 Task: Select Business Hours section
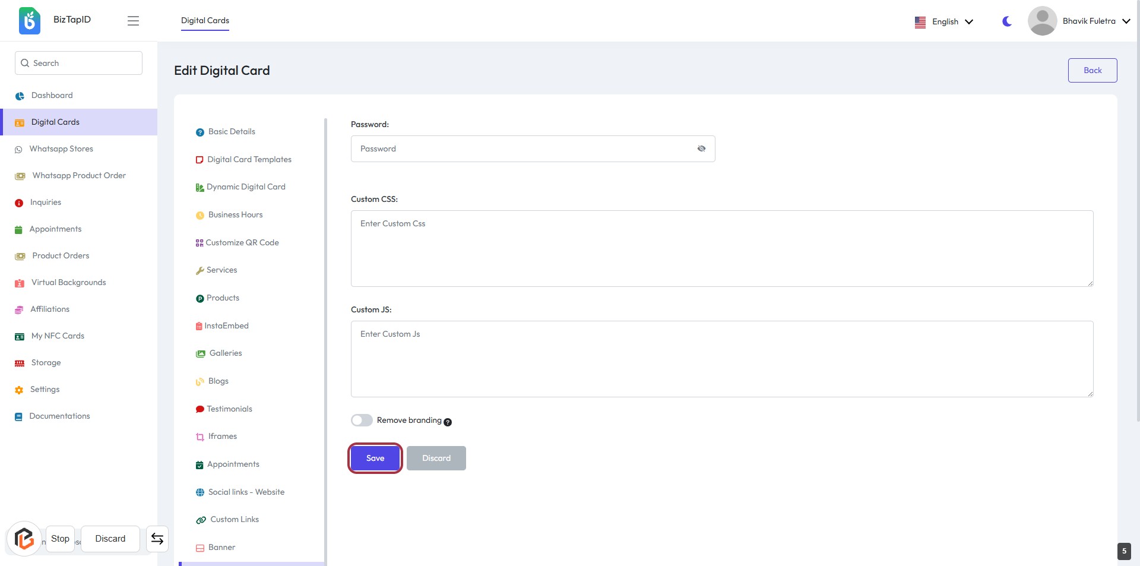[x=235, y=215]
